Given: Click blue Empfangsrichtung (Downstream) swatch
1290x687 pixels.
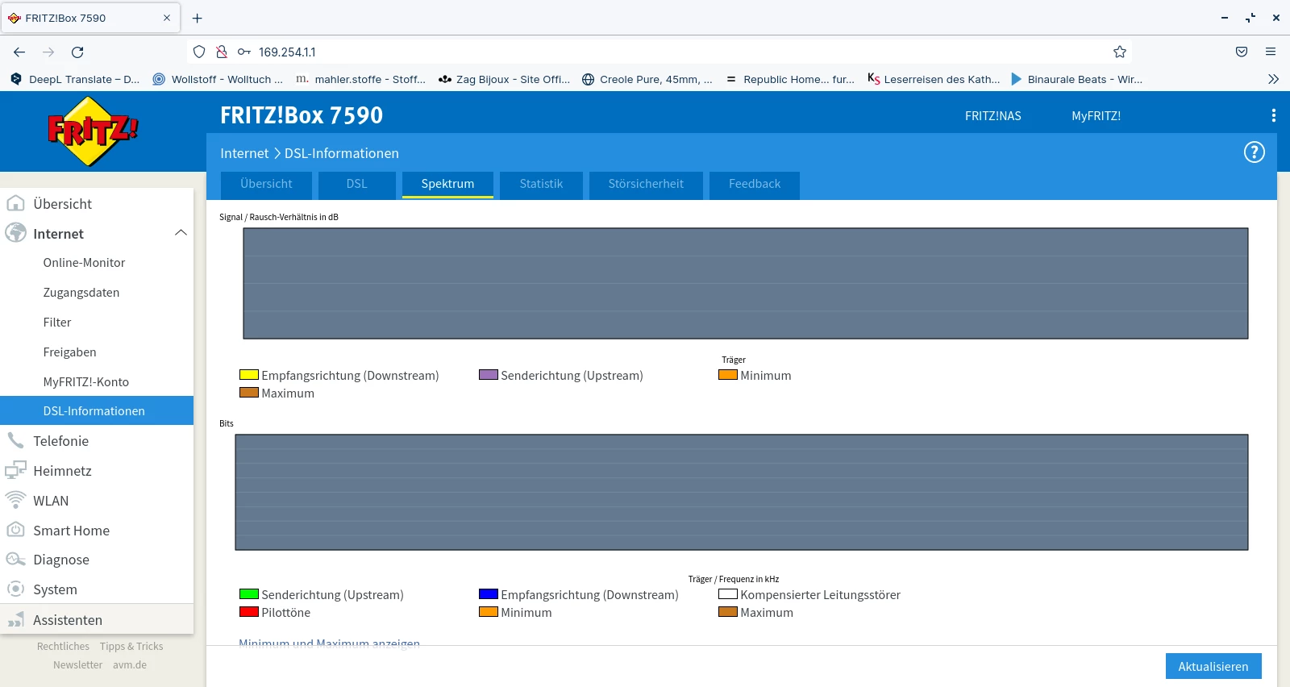Looking at the screenshot, I should tap(489, 594).
